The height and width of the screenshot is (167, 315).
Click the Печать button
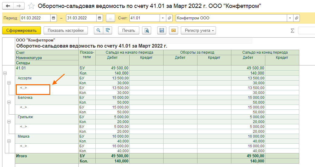click(x=128, y=31)
